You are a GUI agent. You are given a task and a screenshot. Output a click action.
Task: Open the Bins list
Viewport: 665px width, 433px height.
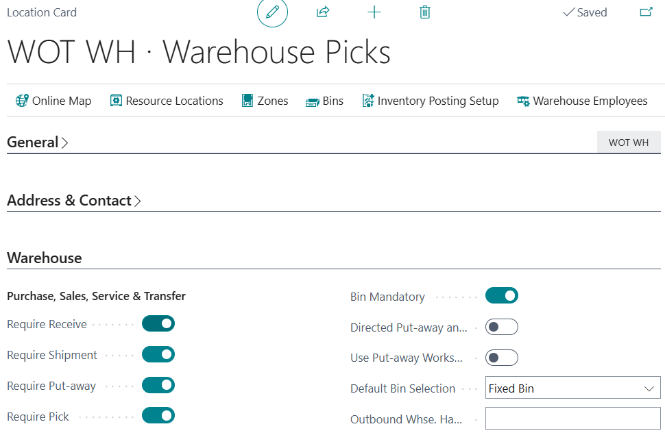(x=324, y=101)
